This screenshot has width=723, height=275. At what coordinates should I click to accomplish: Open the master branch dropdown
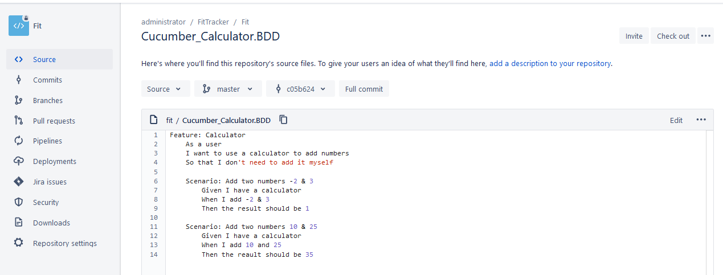(x=228, y=89)
